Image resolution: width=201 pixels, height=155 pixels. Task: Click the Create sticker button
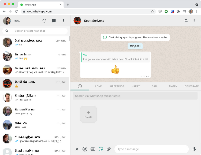point(88,114)
